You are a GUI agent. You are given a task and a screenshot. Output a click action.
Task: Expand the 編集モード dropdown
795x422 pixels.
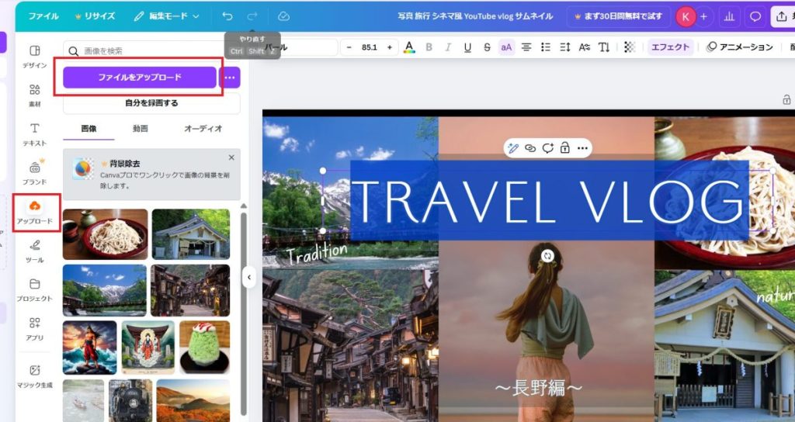pyautogui.click(x=166, y=16)
